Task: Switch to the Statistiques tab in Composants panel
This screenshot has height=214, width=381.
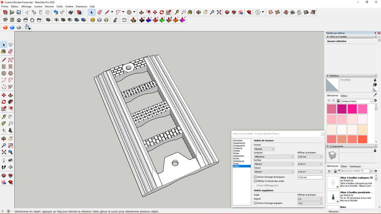Action: (355, 166)
